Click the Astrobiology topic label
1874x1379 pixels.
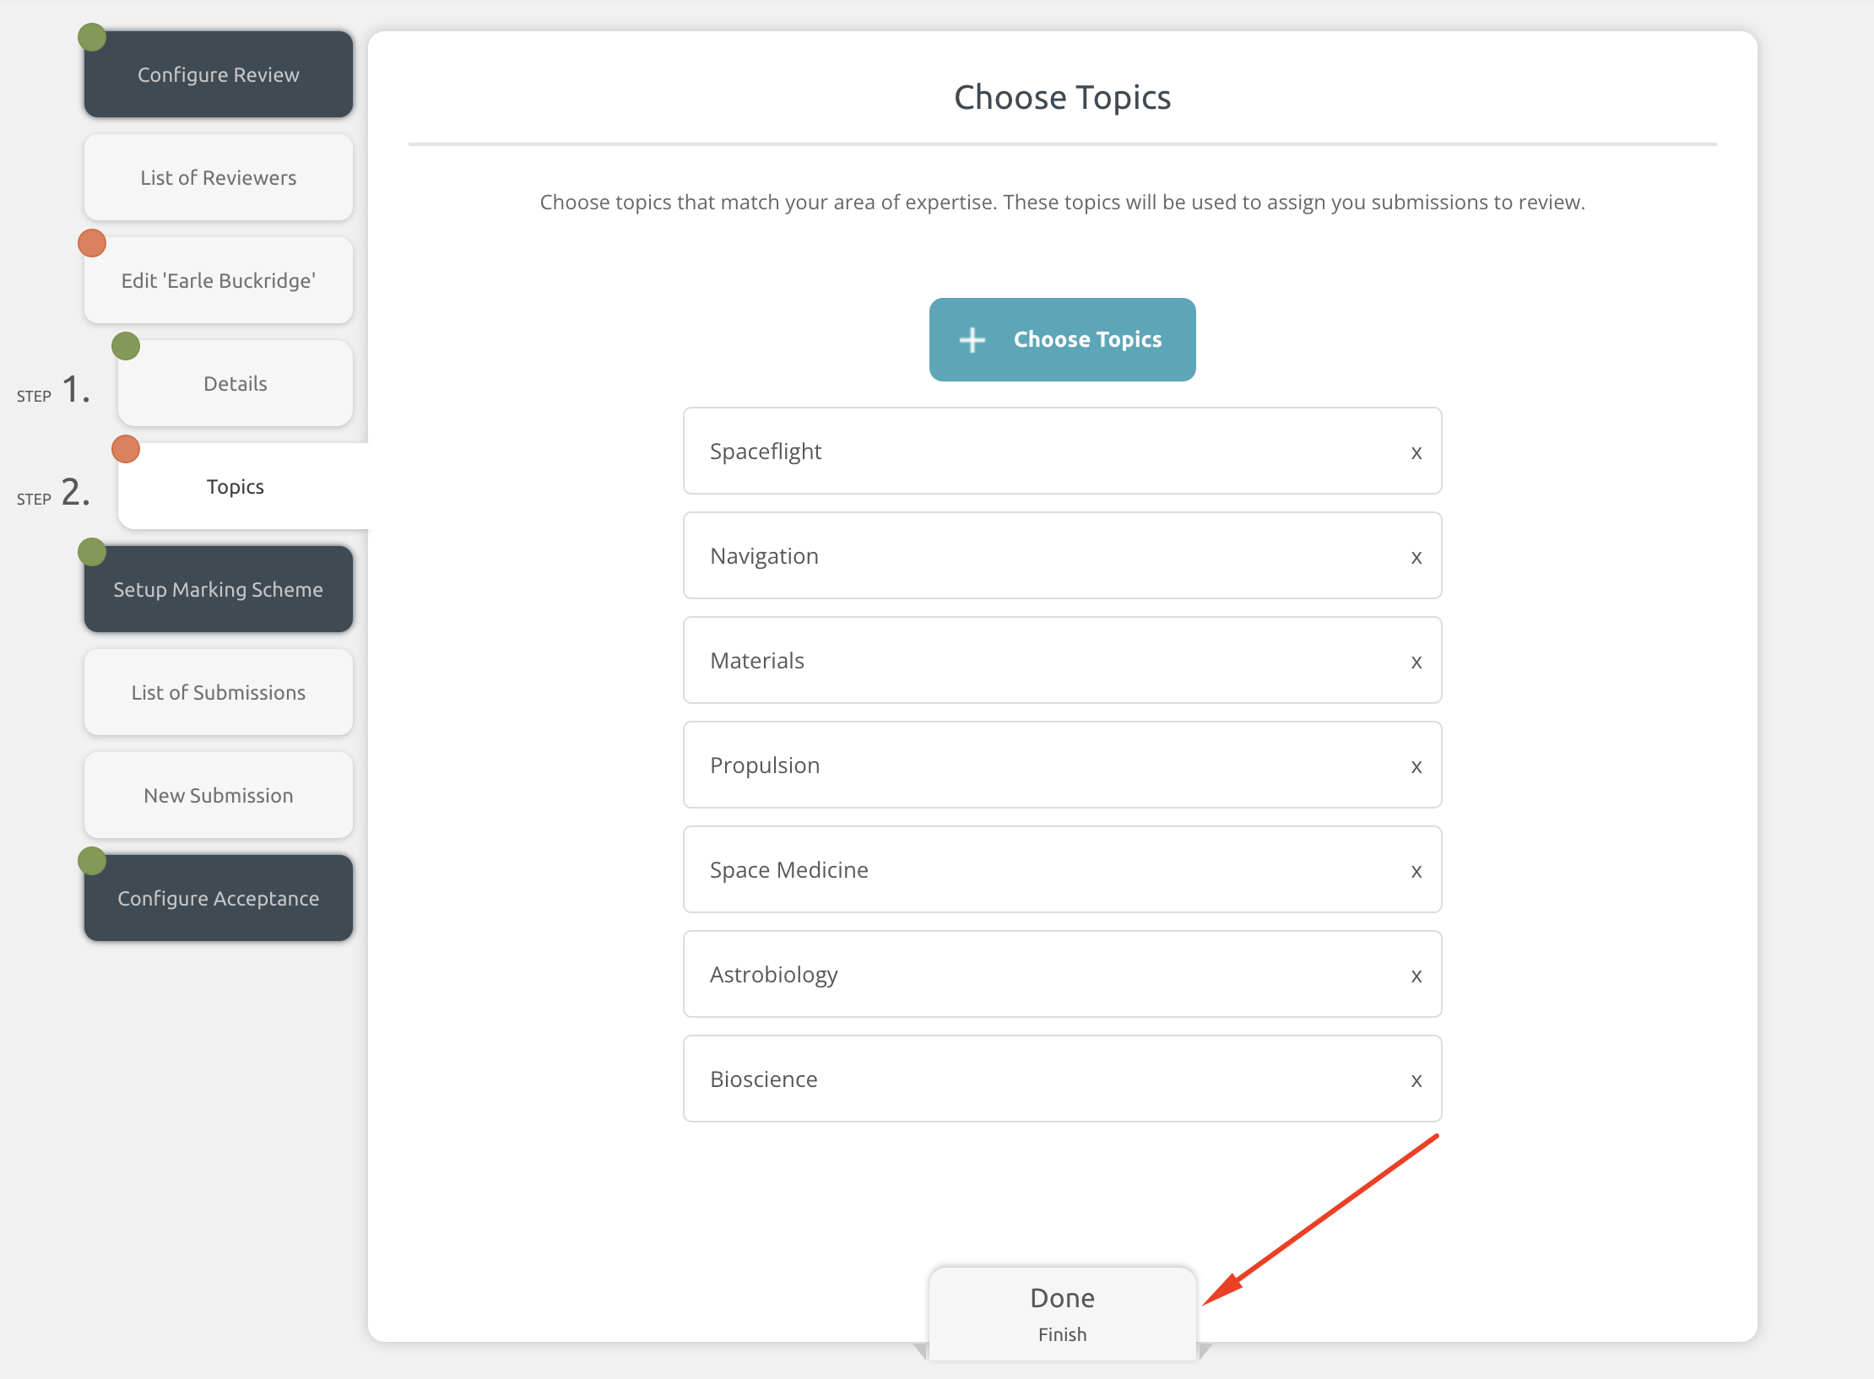[x=774, y=975]
